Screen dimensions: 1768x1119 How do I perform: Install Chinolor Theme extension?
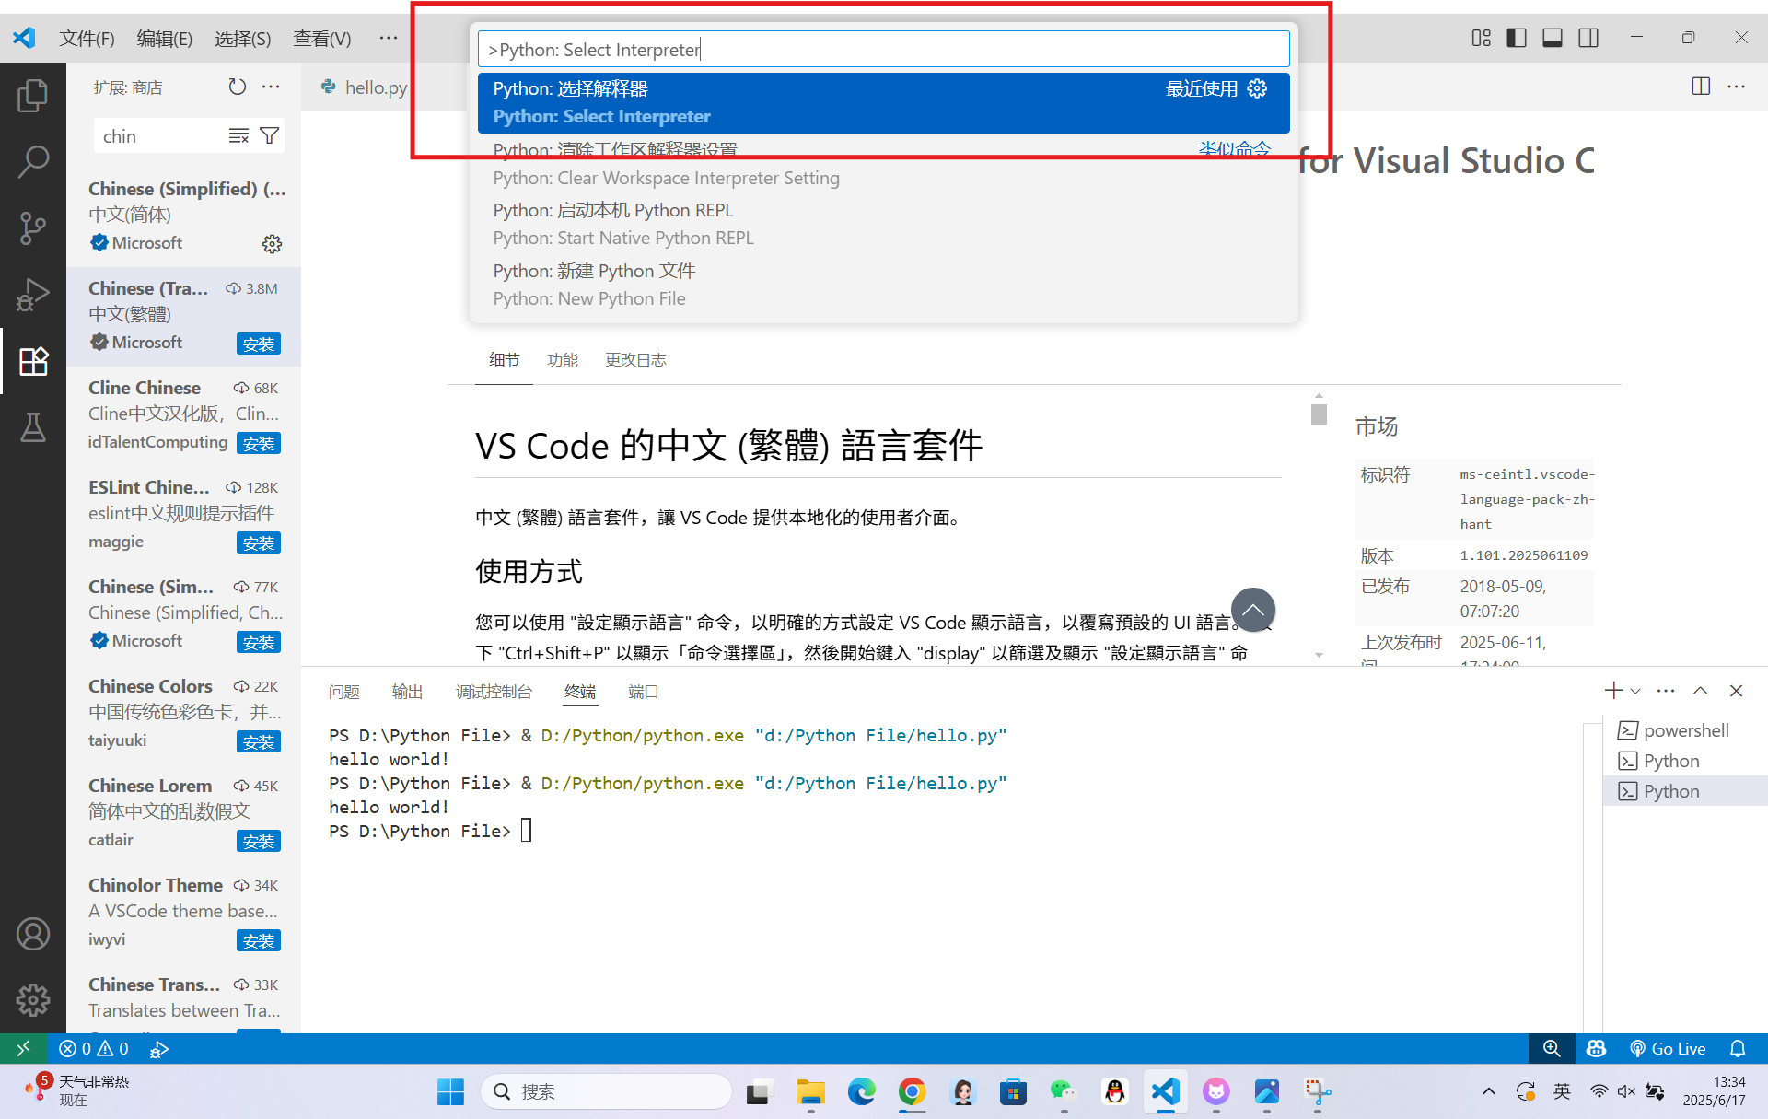pyautogui.click(x=259, y=940)
